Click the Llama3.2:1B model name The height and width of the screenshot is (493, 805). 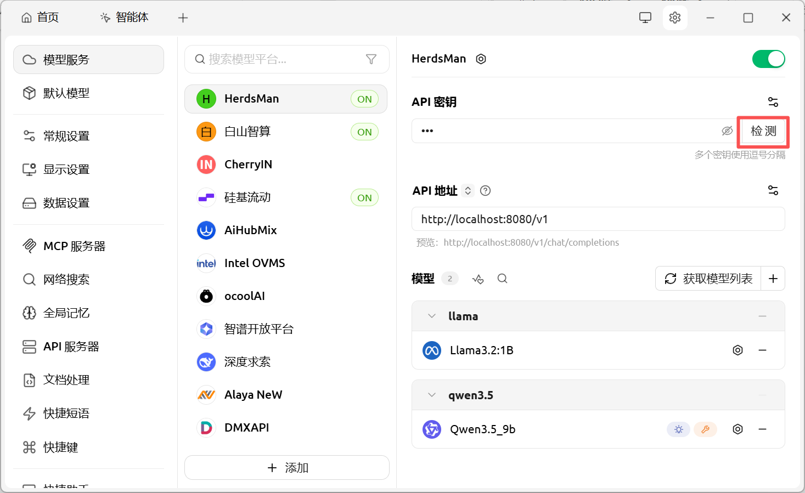pyautogui.click(x=482, y=350)
